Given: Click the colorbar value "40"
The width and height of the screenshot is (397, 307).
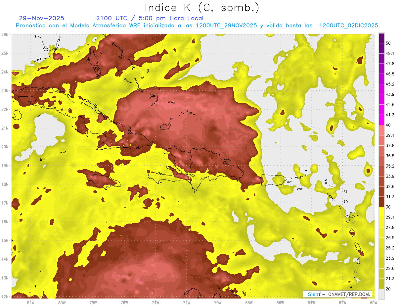Looking at the screenshot, I should click(x=389, y=125).
